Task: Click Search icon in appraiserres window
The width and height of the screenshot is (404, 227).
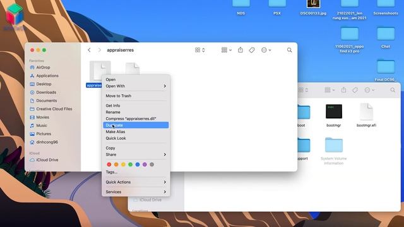Action: [290, 50]
